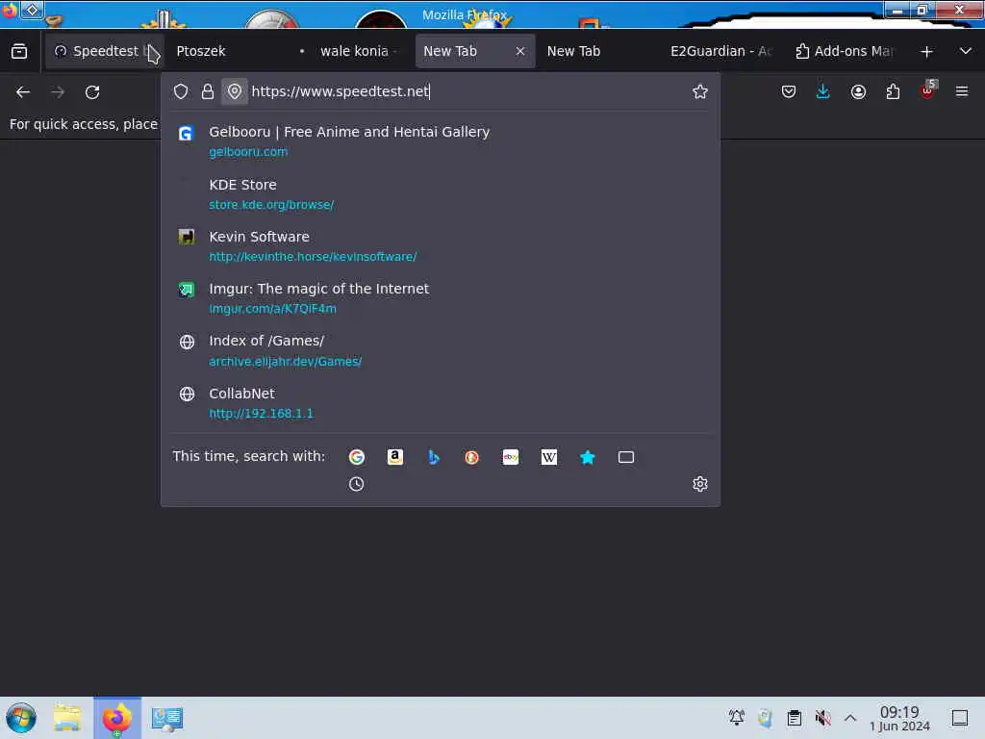The height and width of the screenshot is (739, 985).
Task: Open the CollabNet 192.168.1.1 suggestion
Action: pos(440,403)
